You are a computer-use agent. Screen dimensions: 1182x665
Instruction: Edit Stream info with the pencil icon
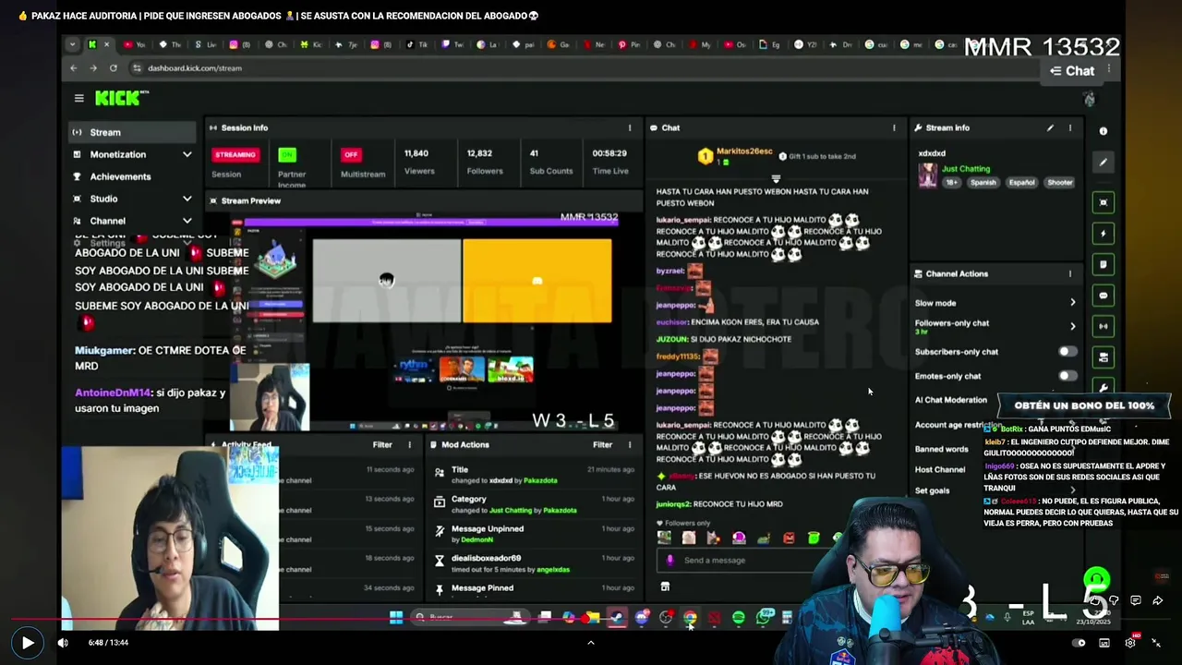point(1050,128)
